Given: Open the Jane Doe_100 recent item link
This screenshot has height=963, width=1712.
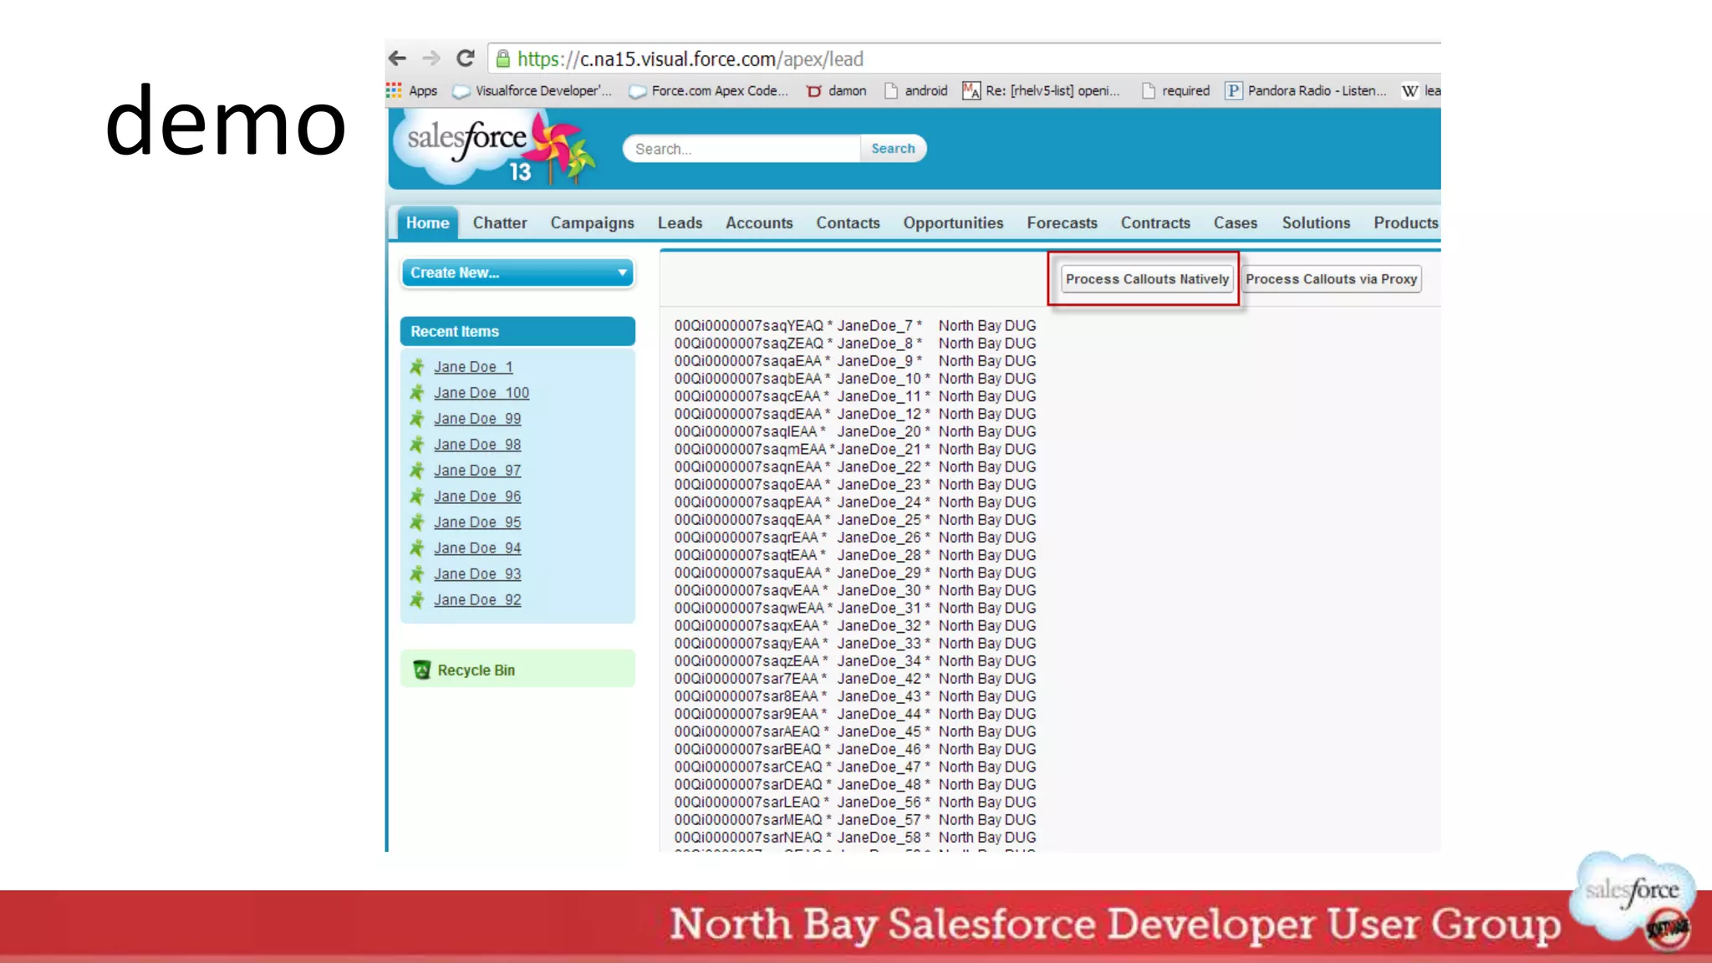Looking at the screenshot, I should [481, 393].
